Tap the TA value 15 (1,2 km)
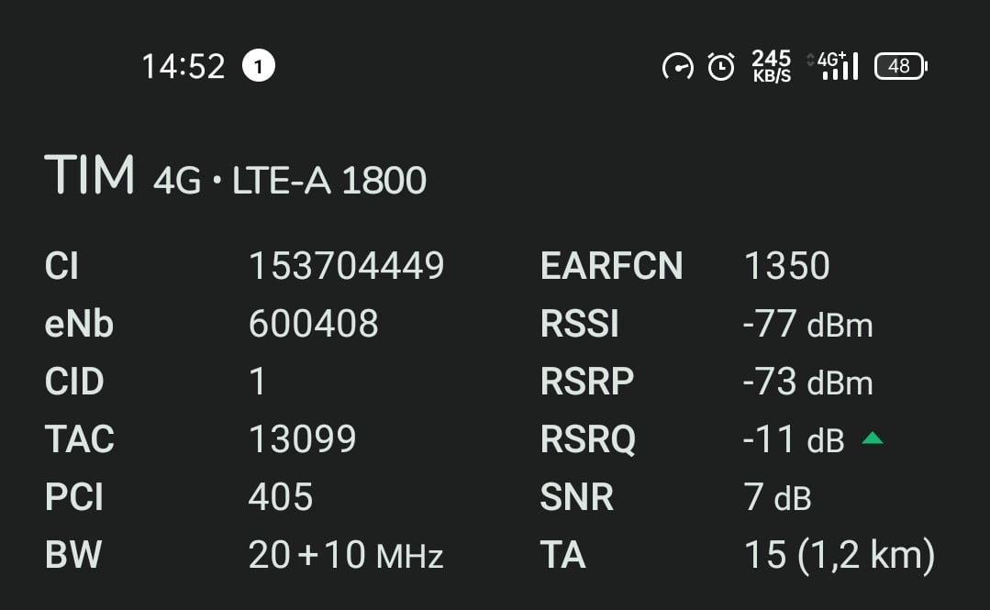990x610 pixels. coord(840,555)
